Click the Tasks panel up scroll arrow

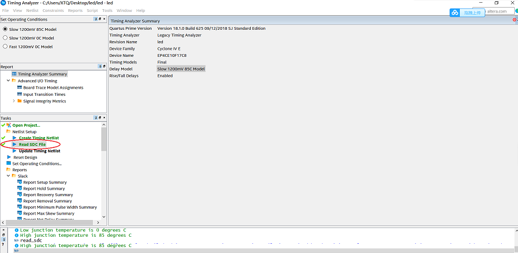tap(104, 125)
